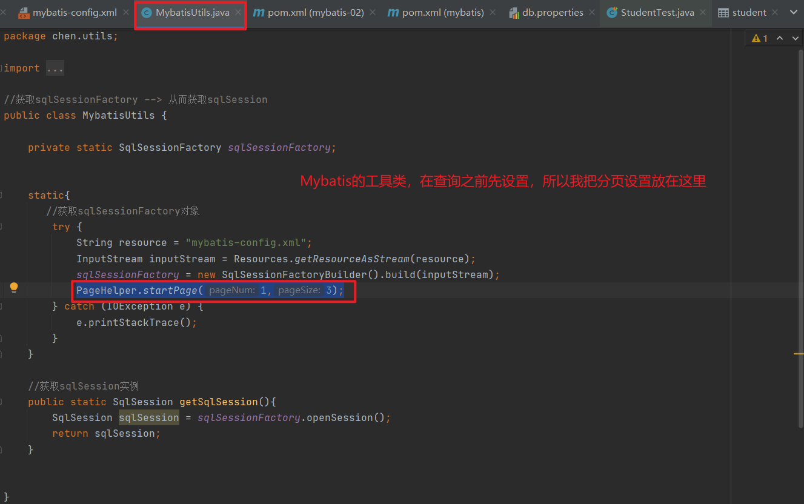The image size is (804, 504).
Task: Click the comment '//获取sqlSessionFactory对象'
Action: [123, 211]
